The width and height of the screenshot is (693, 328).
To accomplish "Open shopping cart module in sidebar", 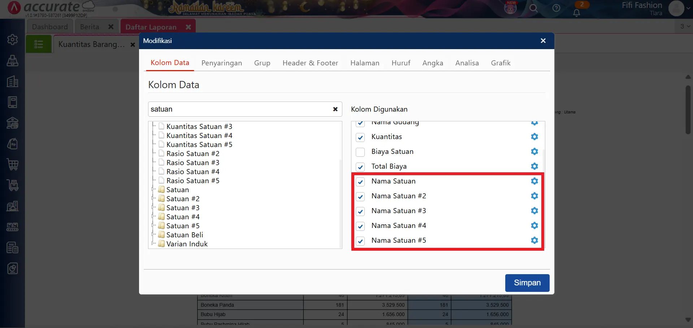I will click(13, 164).
